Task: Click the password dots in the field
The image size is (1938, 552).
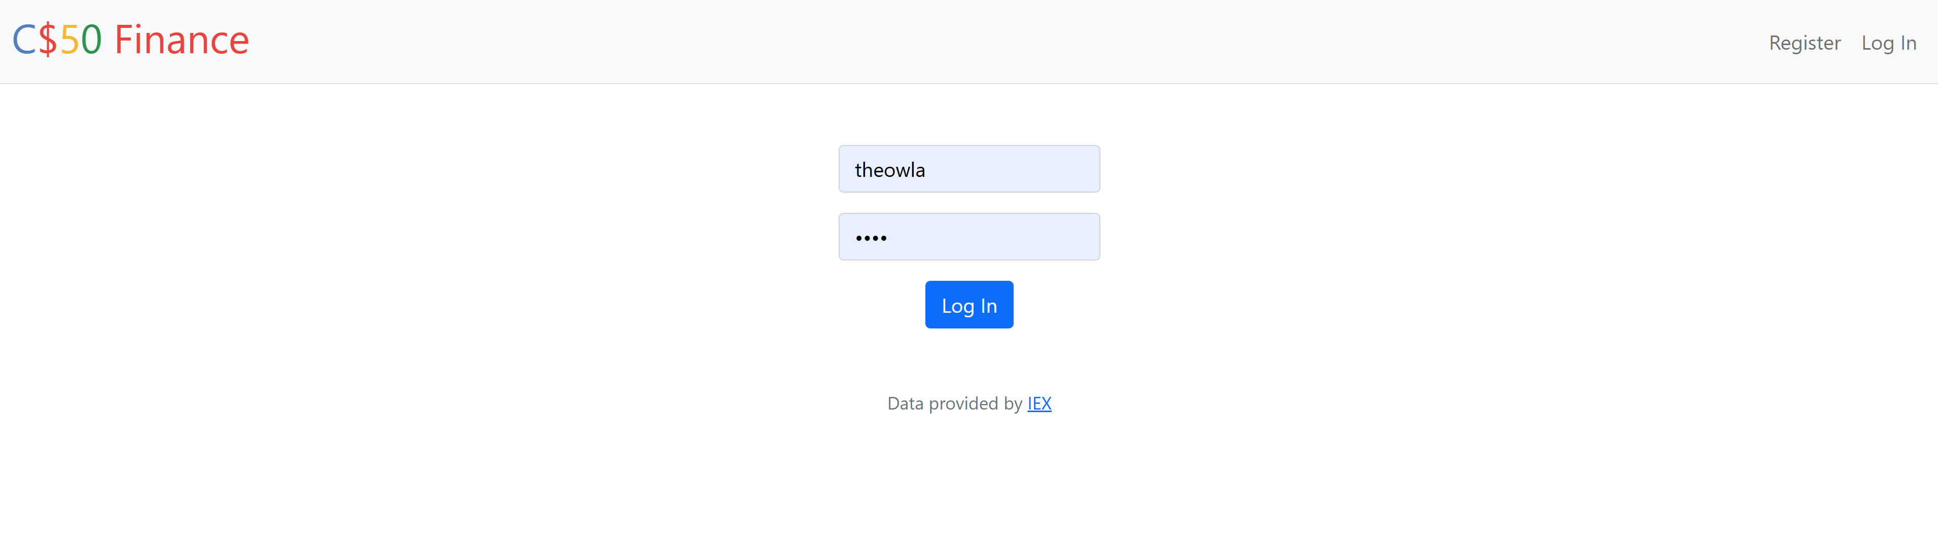Action: [x=871, y=238]
